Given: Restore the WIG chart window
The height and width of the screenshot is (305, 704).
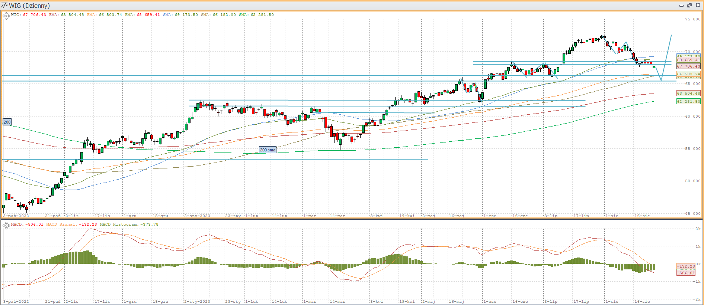Looking at the screenshot, I should [689, 5].
